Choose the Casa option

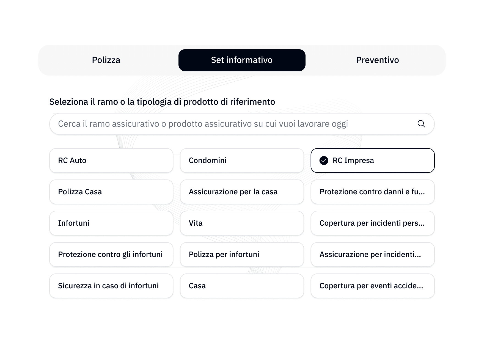[x=242, y=286]
